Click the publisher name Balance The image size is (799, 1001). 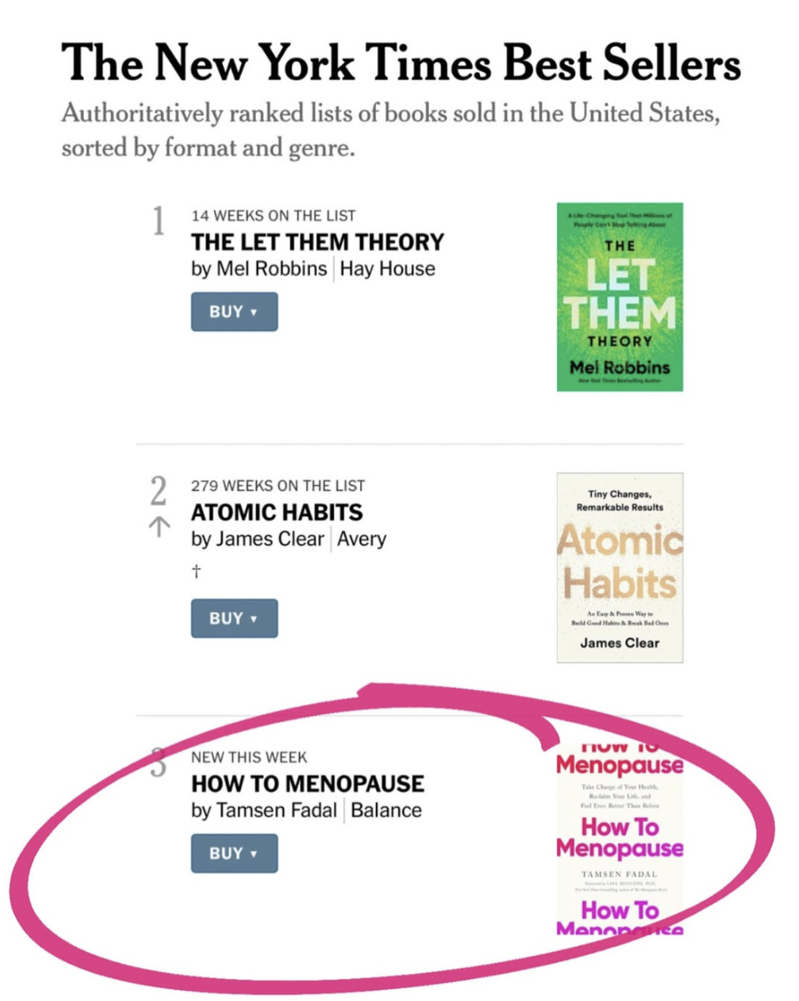pyautogui.click(x=386, y=811)
